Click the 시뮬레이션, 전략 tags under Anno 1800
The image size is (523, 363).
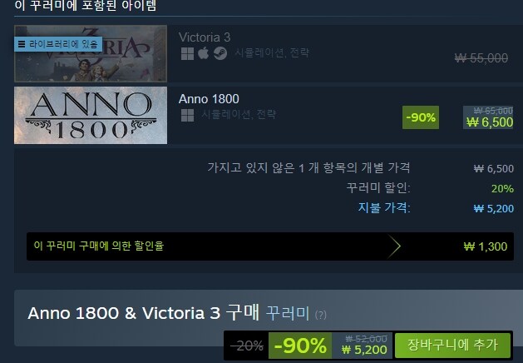click(239, 115)
